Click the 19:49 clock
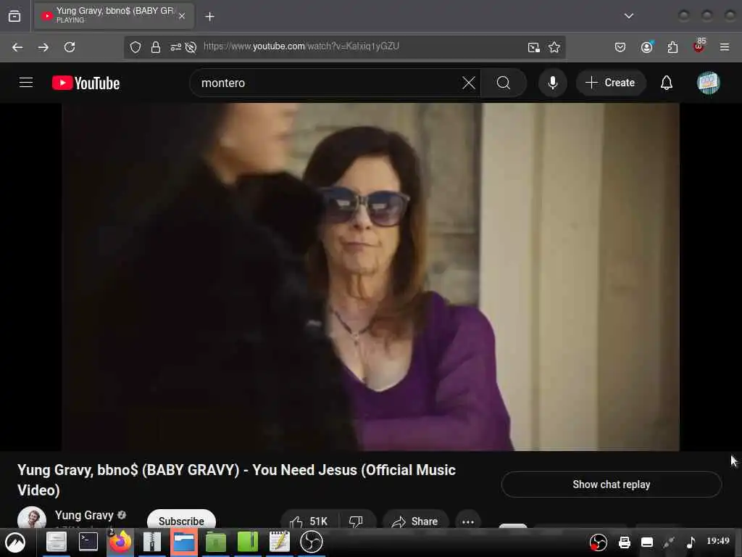742x557 pixels. pyautogui.click(x=718, y=541)
